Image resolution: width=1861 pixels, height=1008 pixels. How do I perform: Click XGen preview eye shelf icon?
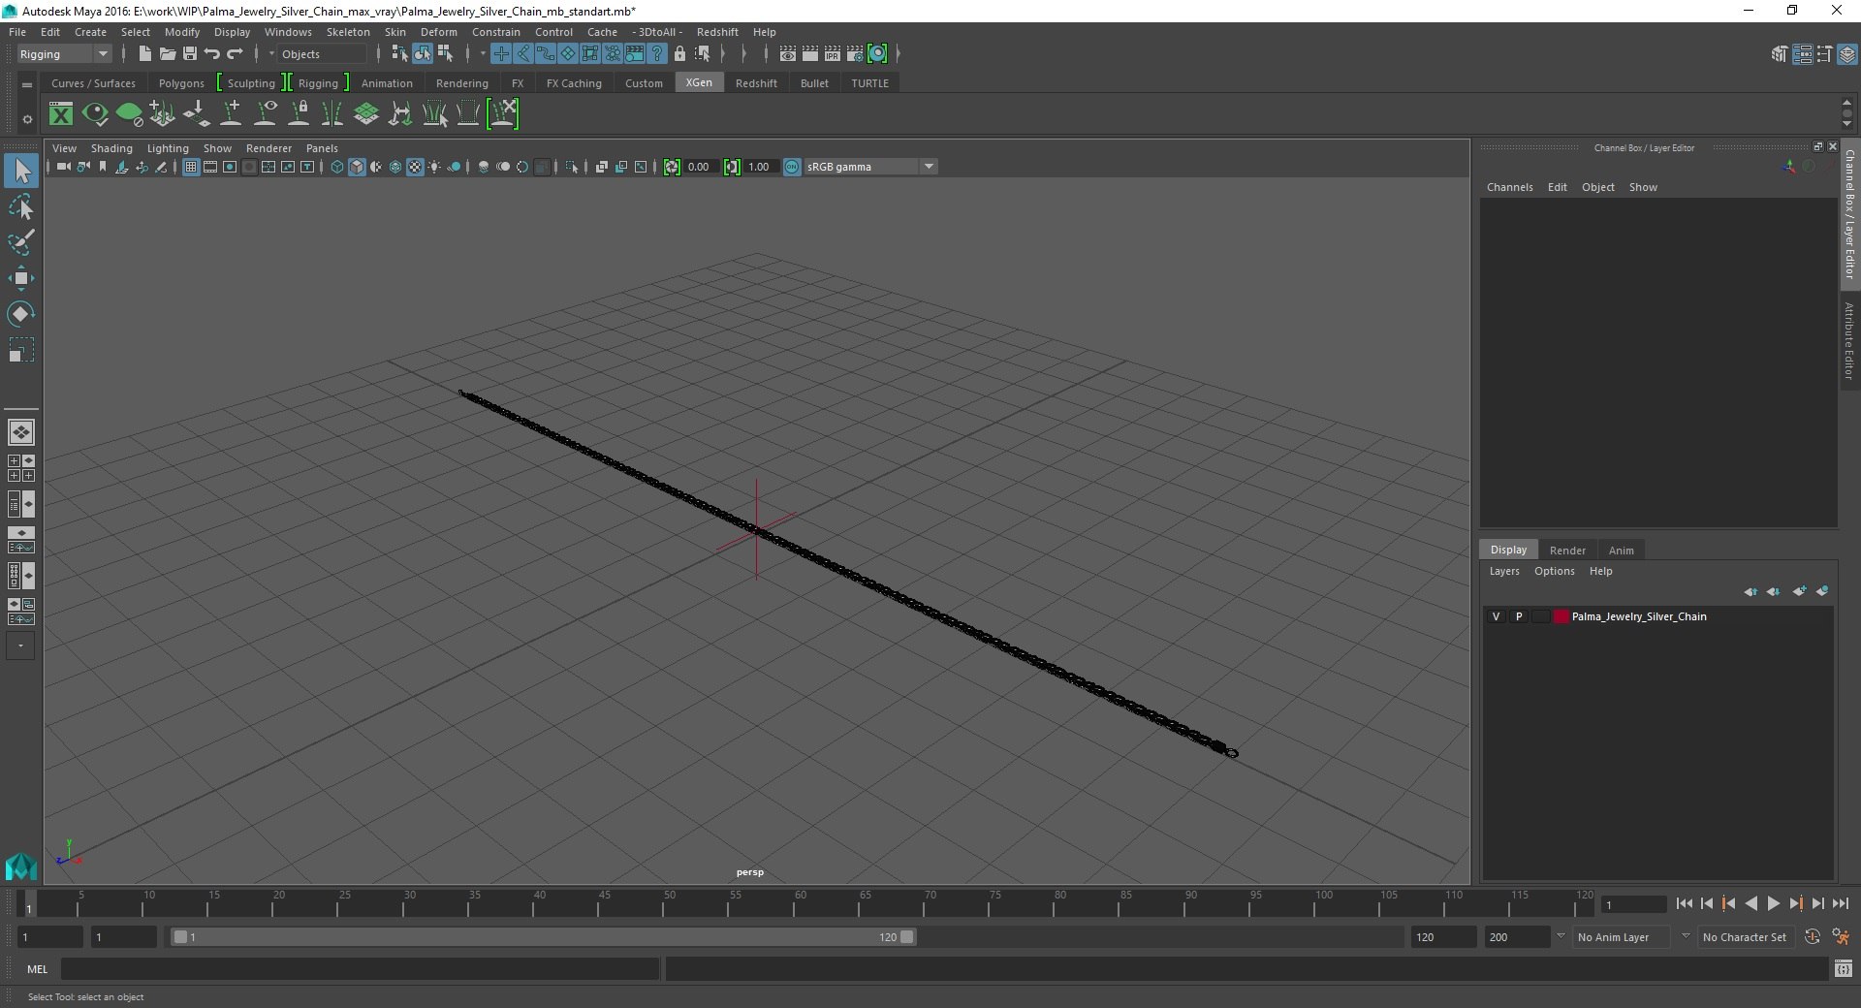(95, 114)
